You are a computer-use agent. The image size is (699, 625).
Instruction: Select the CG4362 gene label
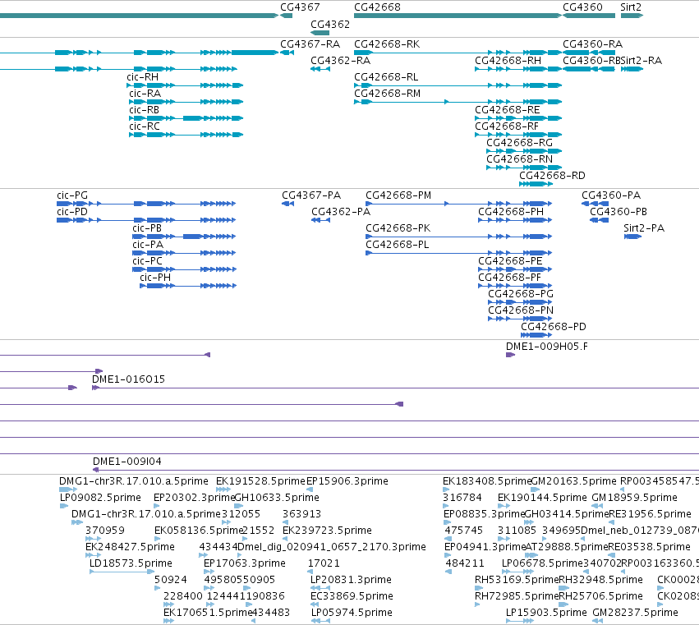330,25
